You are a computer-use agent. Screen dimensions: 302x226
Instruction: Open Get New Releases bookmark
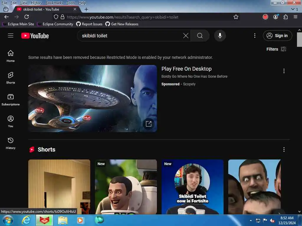pyautogui.click(x=122, y=24)
